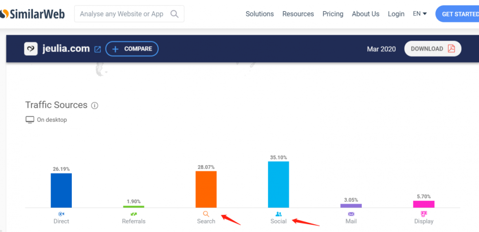Expand the EN language dropdown
This screenshot has height=232, width=479.
coord(420,14)
